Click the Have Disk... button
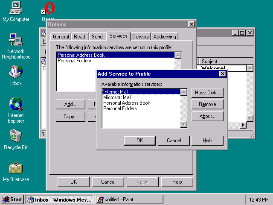This screenshot has width=273, height=205. 207,93
